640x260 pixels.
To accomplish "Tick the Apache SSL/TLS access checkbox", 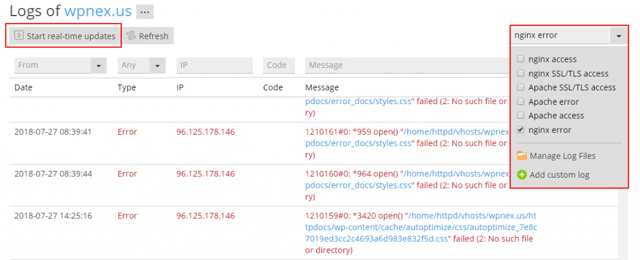I will [x=521, y=88].
